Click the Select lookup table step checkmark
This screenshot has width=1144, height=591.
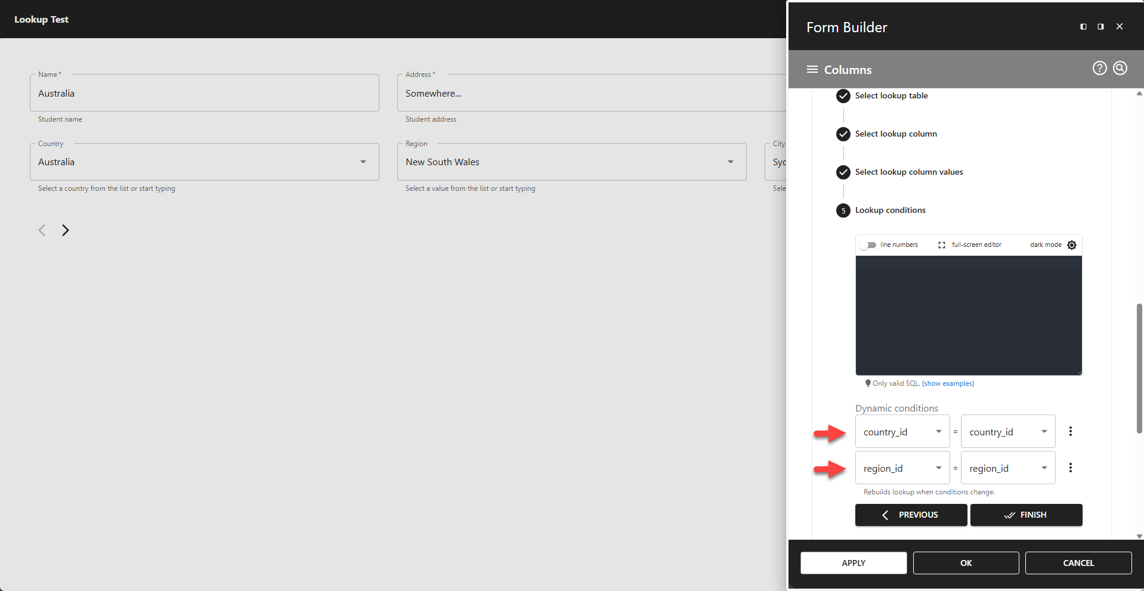(843, 95)
